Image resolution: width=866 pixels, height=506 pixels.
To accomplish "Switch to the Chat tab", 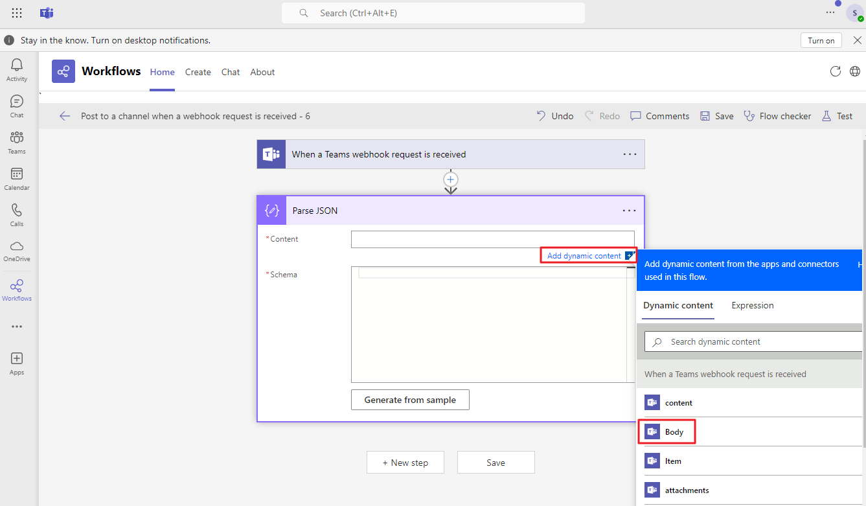I will pyautogui.click(x=231, y=72).
